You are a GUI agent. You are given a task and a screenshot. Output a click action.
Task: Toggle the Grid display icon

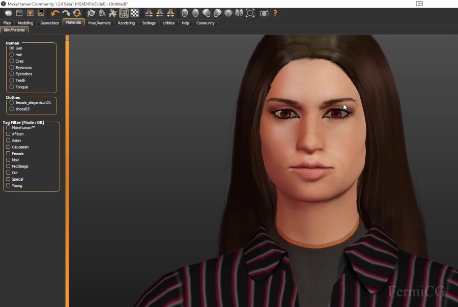(x=124, y=13)
